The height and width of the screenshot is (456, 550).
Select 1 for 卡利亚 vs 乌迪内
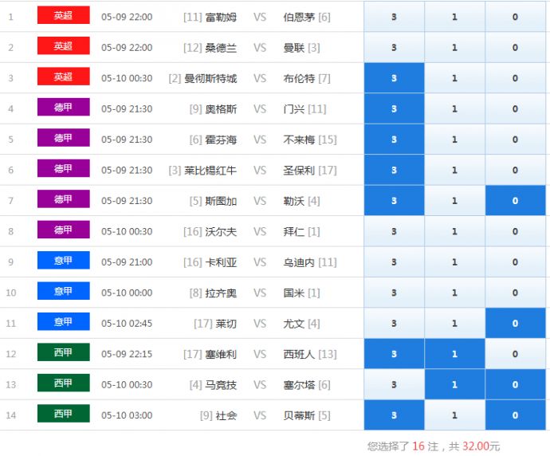point(454,262)
